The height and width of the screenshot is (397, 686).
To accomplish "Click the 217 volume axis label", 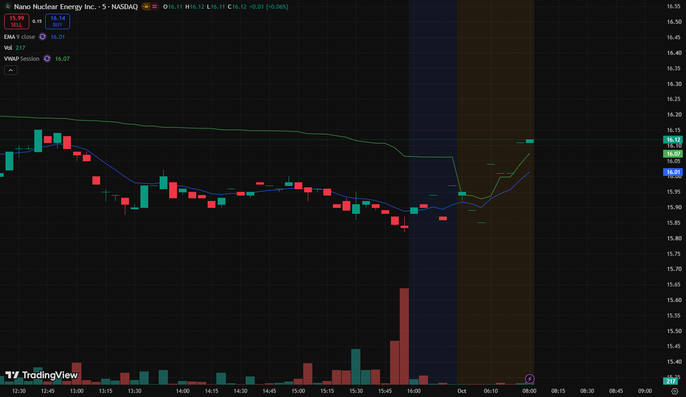I will pos(670,381).
